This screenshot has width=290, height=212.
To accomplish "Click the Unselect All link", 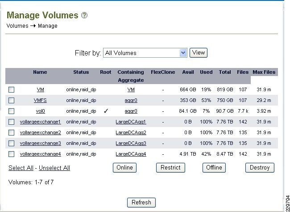I will [54, 168].
